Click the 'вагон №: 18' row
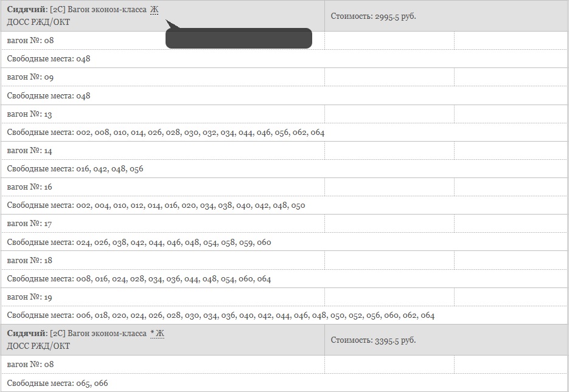Viewport: 569px width, 392px height. click(285, 260)
